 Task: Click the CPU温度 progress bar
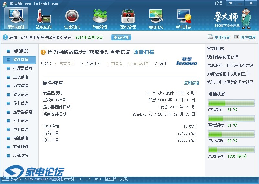(x=231, y=103)
